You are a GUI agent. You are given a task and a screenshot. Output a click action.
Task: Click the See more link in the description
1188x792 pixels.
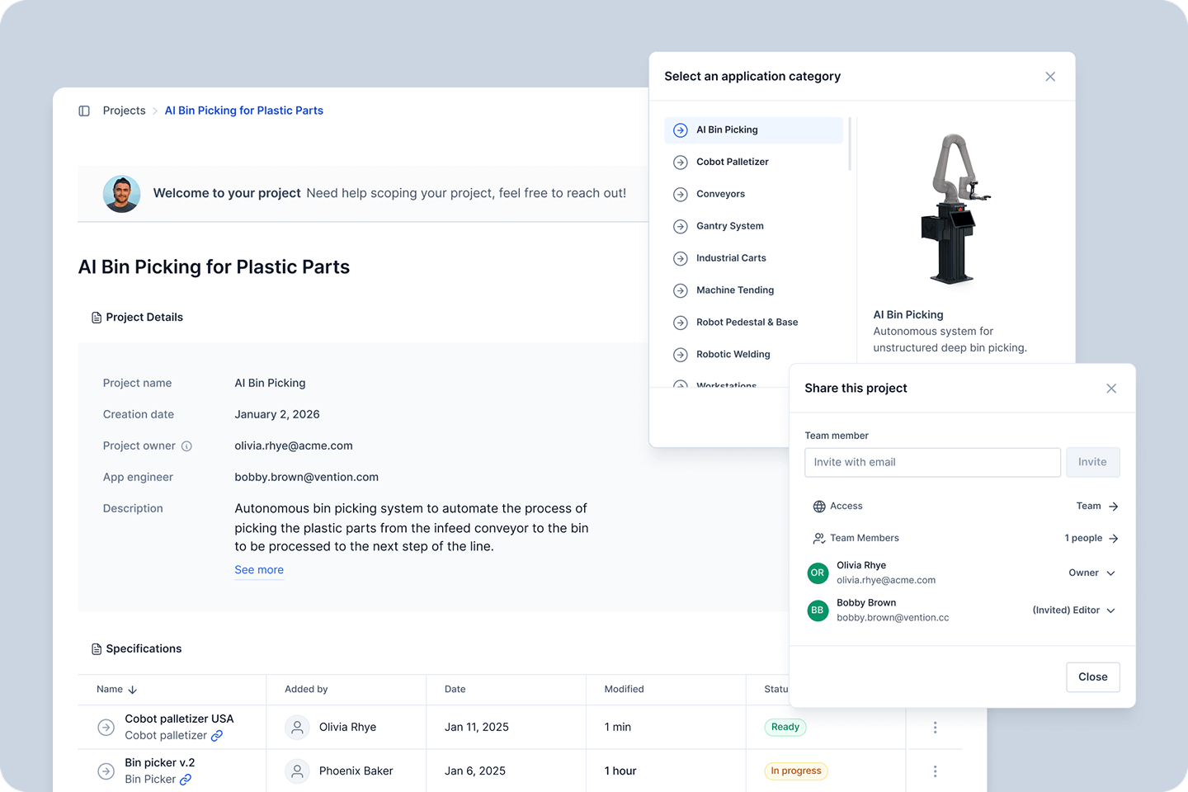(259, 570)
